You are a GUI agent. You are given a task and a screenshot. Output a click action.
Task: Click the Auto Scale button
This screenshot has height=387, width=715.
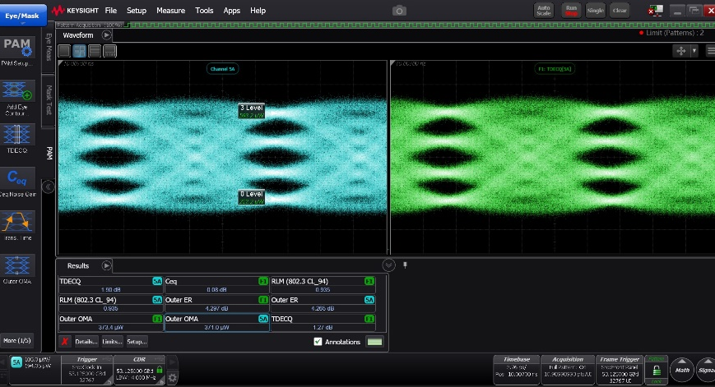[x=543, y=10]
